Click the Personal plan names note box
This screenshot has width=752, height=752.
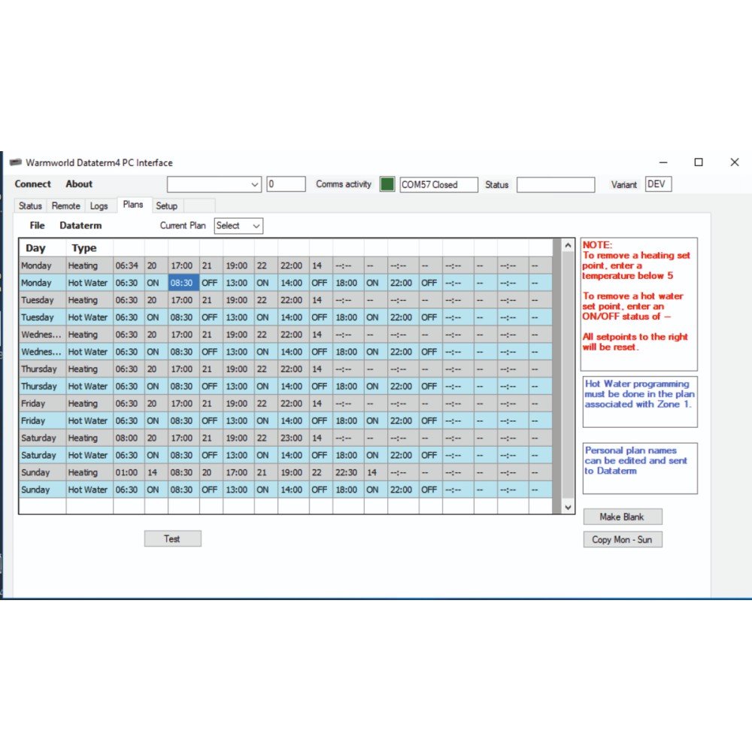tap(640, 468)
